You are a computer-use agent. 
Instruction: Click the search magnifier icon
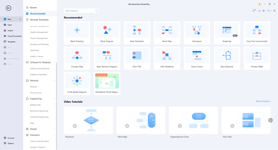coord(96,11)
